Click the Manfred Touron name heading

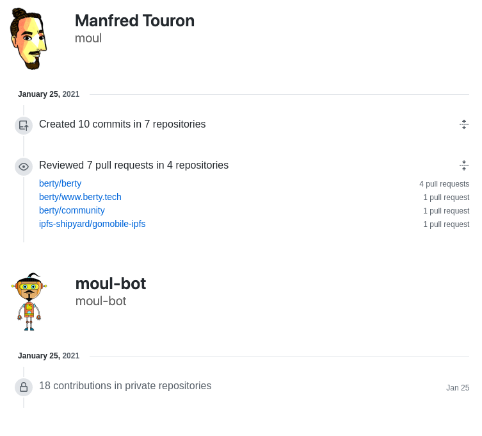(134, 21)
